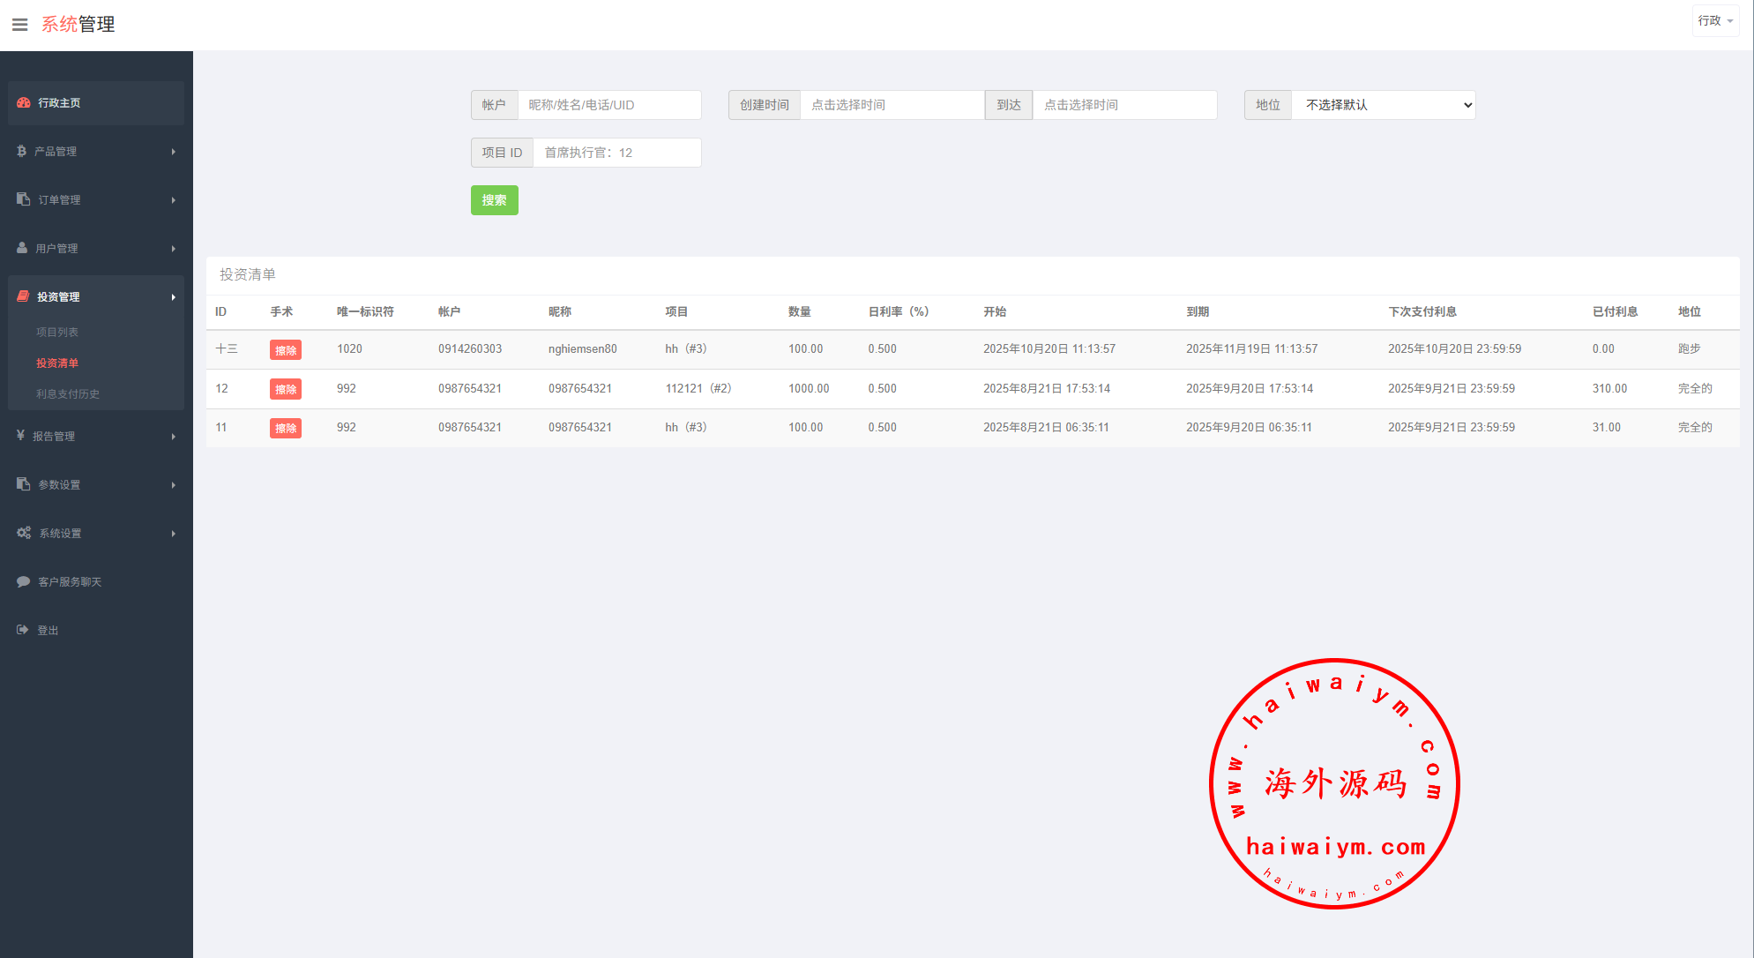Viewport: 1754px width, 958px height.
Task: Open the 地位 status dropdown
Action: pos(1383,105)
